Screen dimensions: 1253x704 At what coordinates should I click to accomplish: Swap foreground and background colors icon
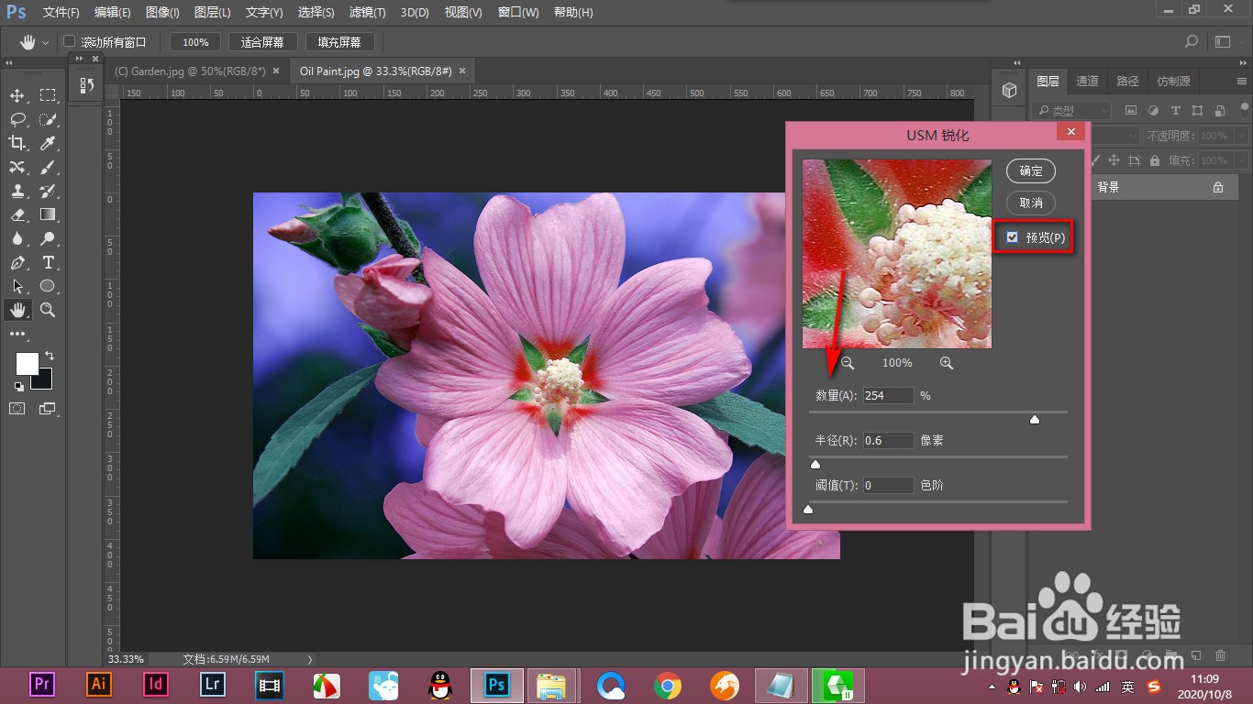(x=49, y=355)
